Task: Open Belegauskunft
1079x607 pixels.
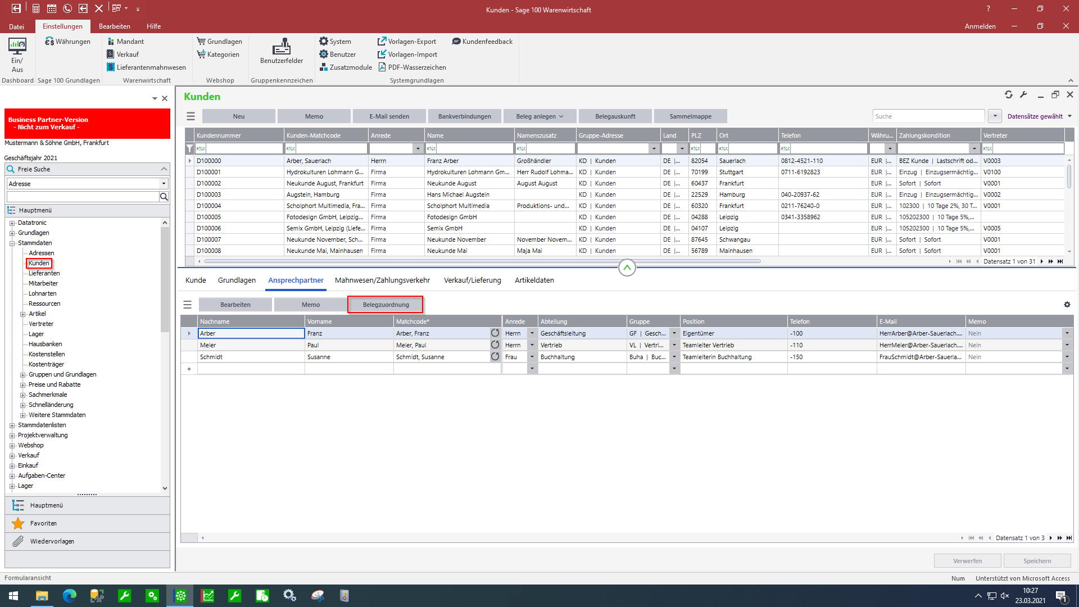Action: 615,116
